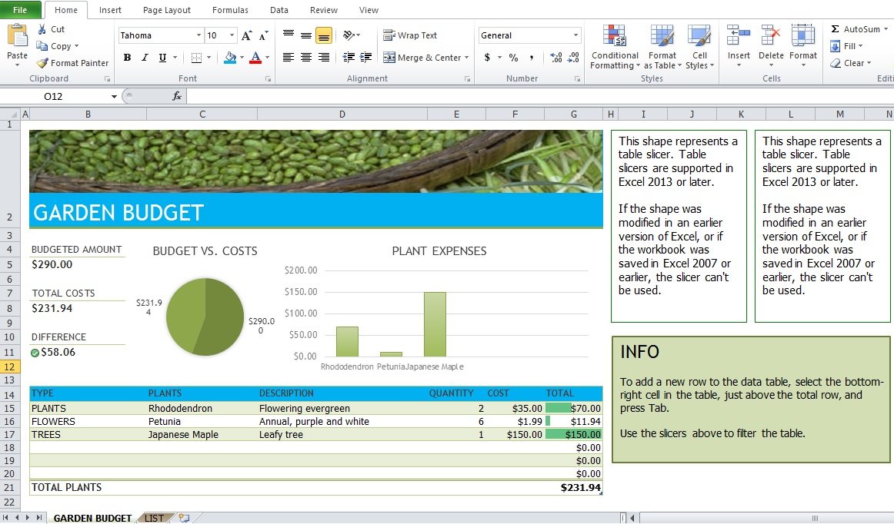Expand the Name Box dropdown arrow
894x524 pixels.
click(114, 96)
